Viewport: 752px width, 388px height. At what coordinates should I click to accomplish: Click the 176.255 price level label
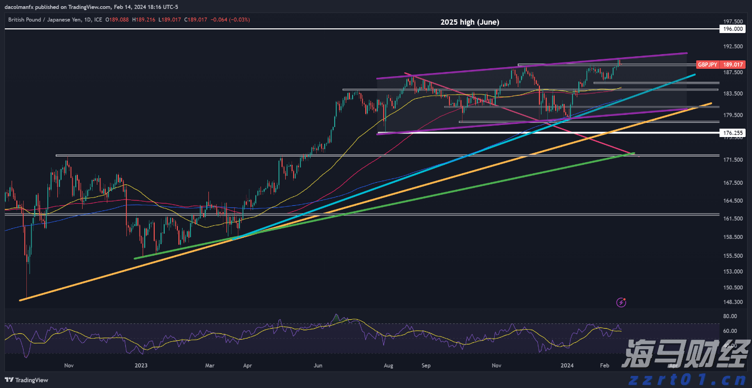pyautogui.click(x=732, y=133)
